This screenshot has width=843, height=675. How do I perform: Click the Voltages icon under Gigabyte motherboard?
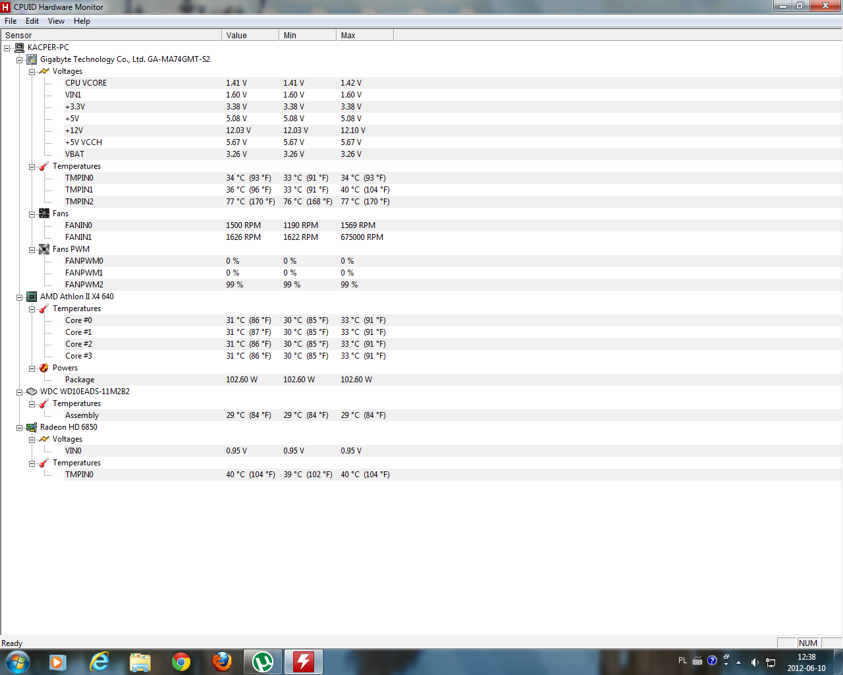pos(44,71)
